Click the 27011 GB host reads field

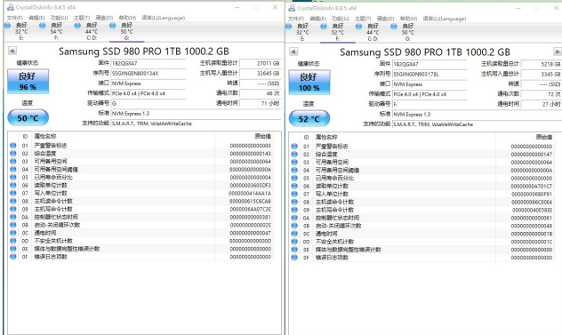[260, 63]
